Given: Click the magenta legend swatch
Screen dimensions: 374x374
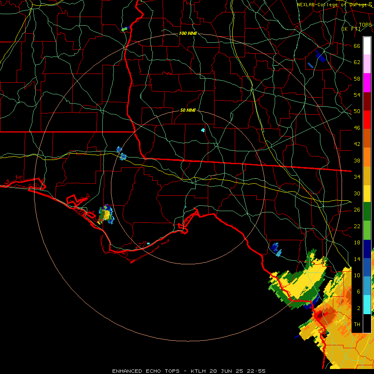Looking at the screenshot, I should pos(367,83).
